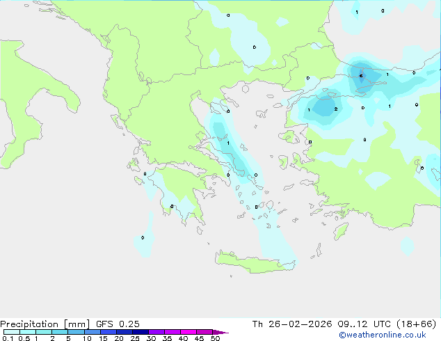Click the legend label '25'

(x=135, y=338)
